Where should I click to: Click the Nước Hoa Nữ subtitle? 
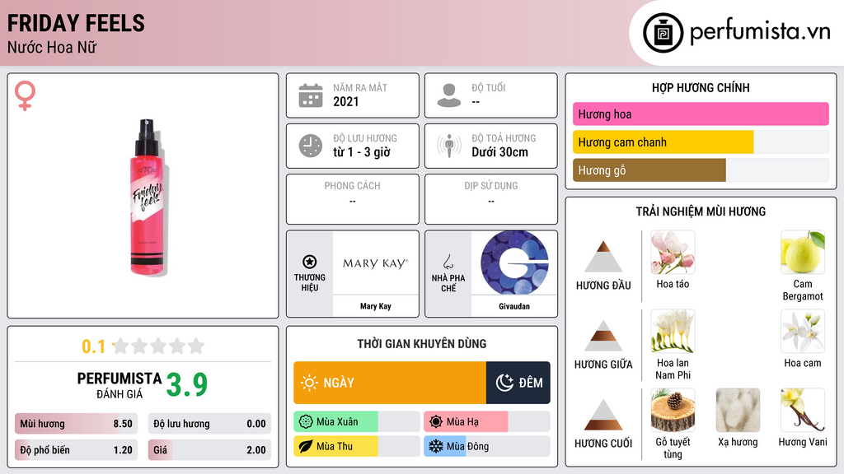click(52, 47)
